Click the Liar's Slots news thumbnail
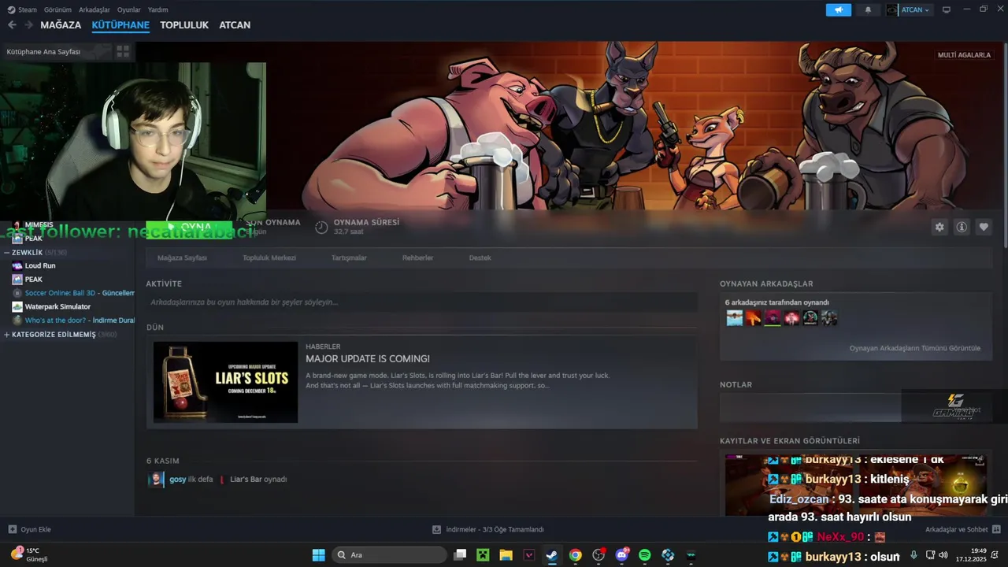1008x567 pixels. (x=225, y=382)
